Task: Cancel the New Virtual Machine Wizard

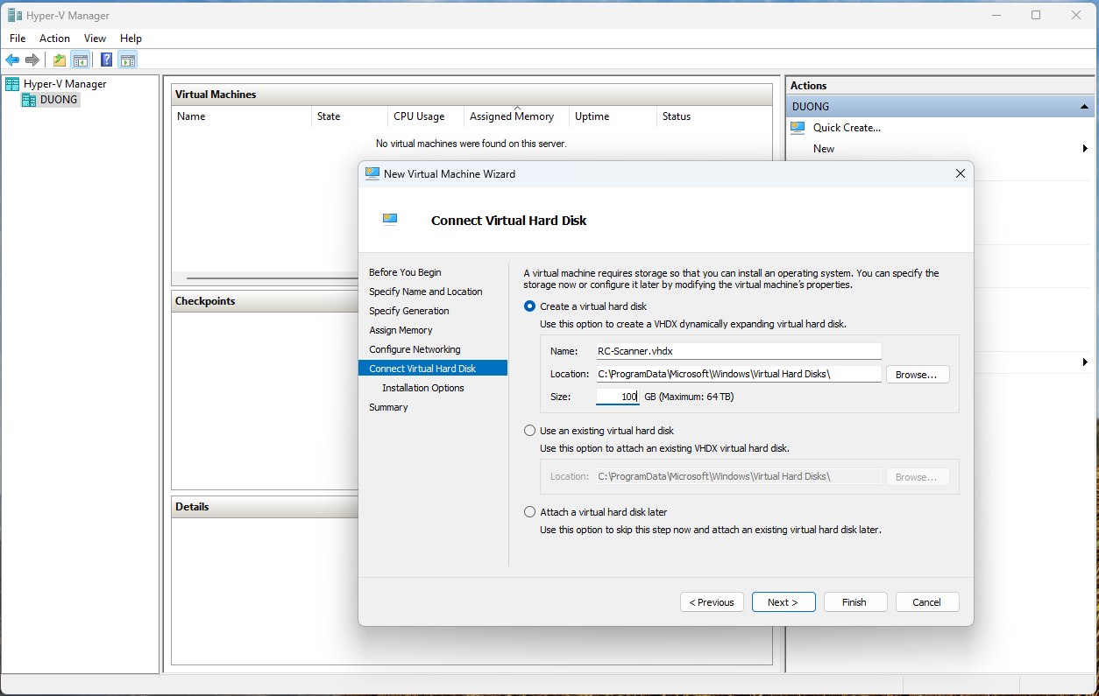Action: tap(926, 602)
